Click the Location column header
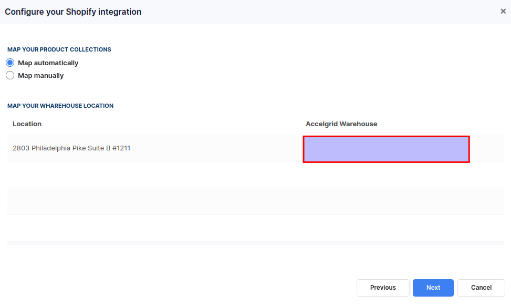Screen dimensions: 511x305 27,124
